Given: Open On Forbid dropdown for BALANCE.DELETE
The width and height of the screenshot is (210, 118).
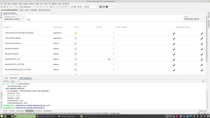Looking at the screenshot, I should pos(114,54).
